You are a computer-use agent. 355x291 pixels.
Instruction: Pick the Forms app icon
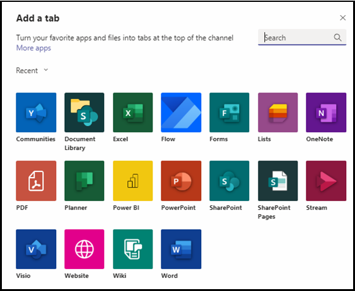230,112
